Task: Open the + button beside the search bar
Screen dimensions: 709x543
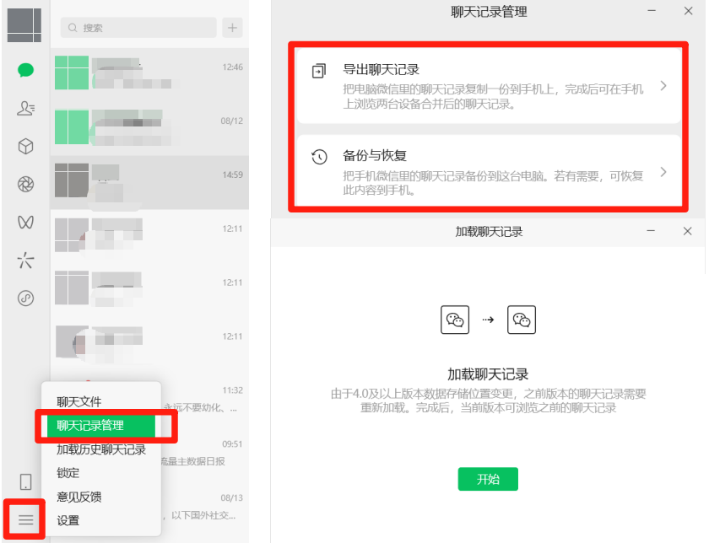Action: pos(231,28)
